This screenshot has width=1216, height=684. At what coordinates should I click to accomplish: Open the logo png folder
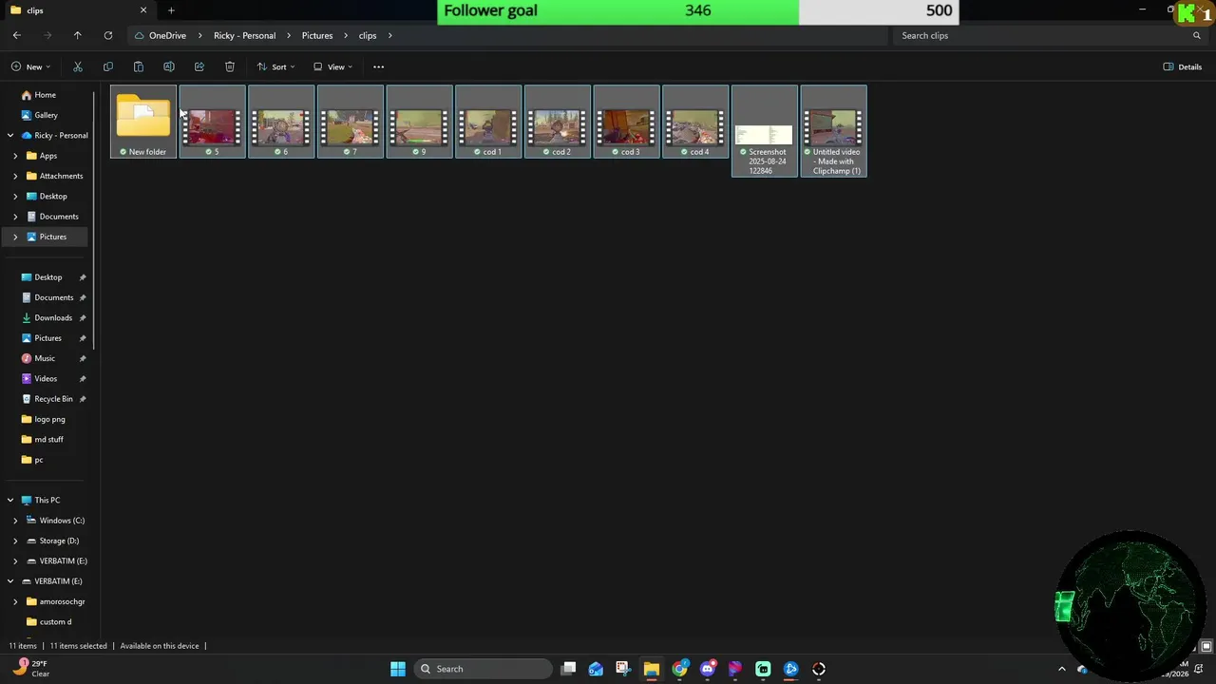tap(49, 419)
